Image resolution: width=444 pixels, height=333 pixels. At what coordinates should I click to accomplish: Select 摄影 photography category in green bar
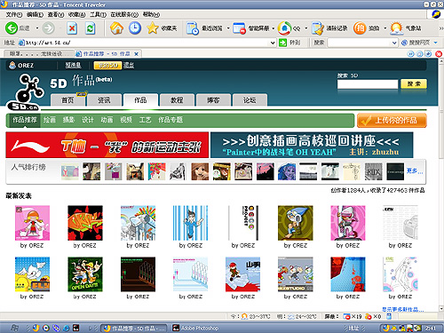[68, 120]
